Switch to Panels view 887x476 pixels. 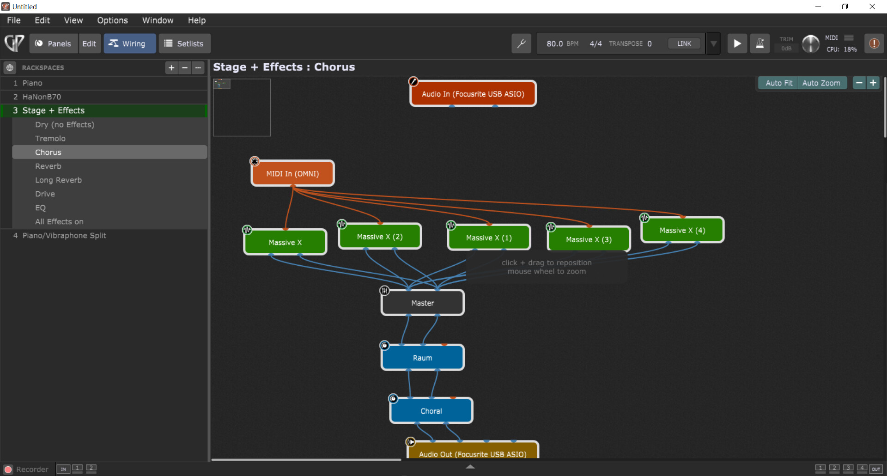click(x=54, y=43)
